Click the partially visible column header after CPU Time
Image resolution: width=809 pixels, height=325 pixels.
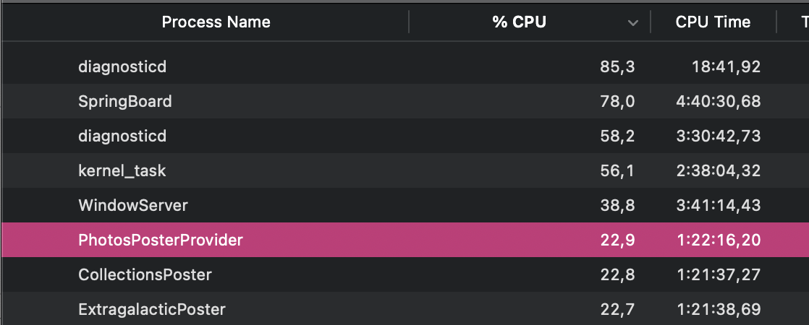(x=802, y=22)
